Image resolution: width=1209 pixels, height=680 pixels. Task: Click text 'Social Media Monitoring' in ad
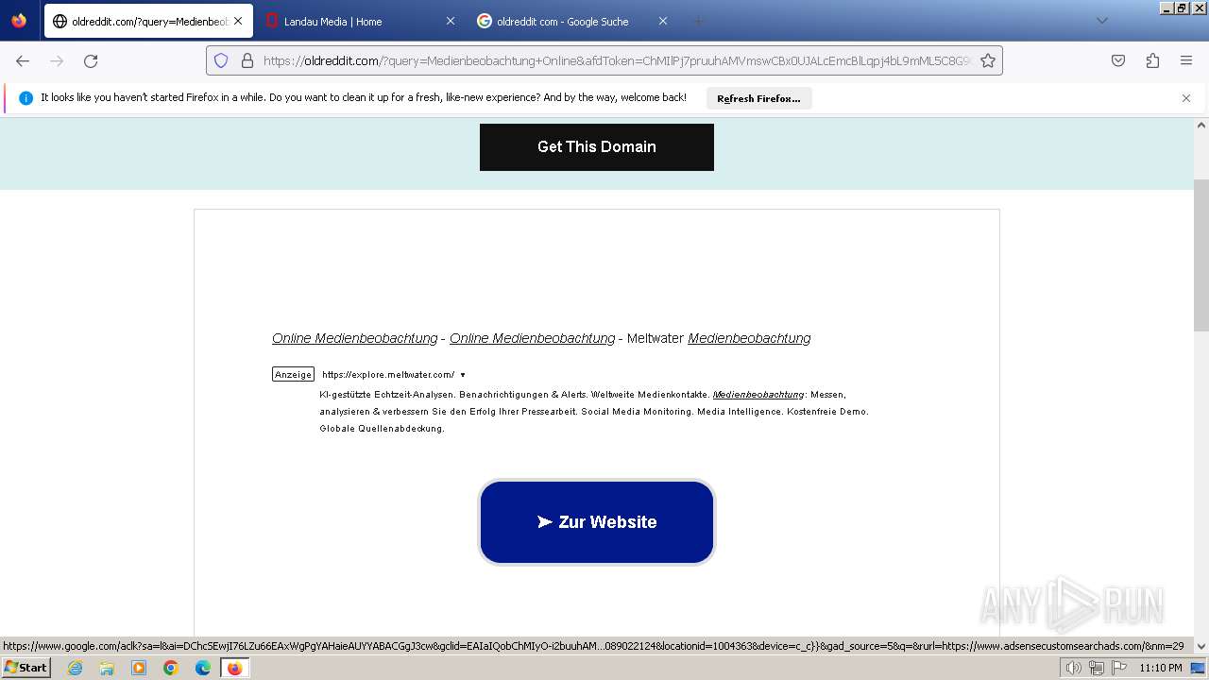pyautogui.click(x=636, y=412)
